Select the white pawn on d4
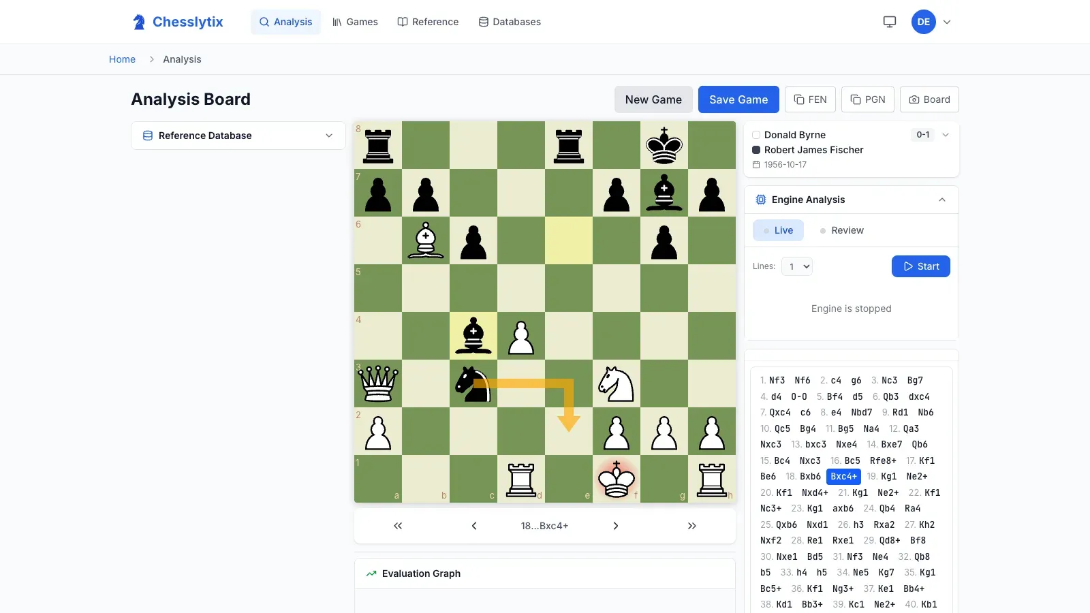 point(521,336)
